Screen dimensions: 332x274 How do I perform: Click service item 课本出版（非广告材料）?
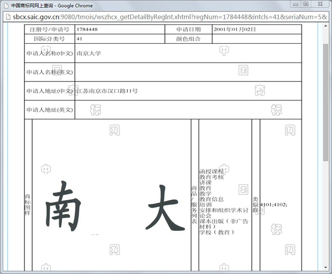pos(224,224)
